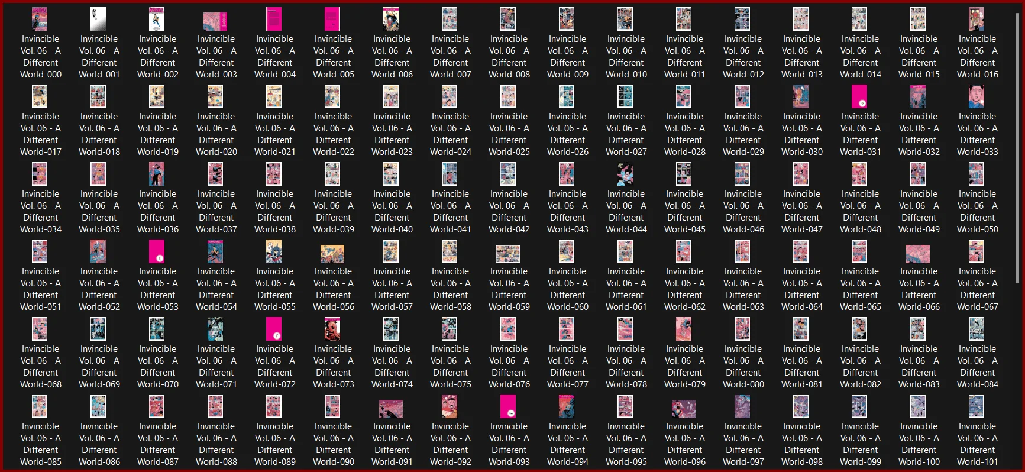This screenshot has height=472, width=1025.
Task: Select the file name ending World-062
Action: point(685,289)
